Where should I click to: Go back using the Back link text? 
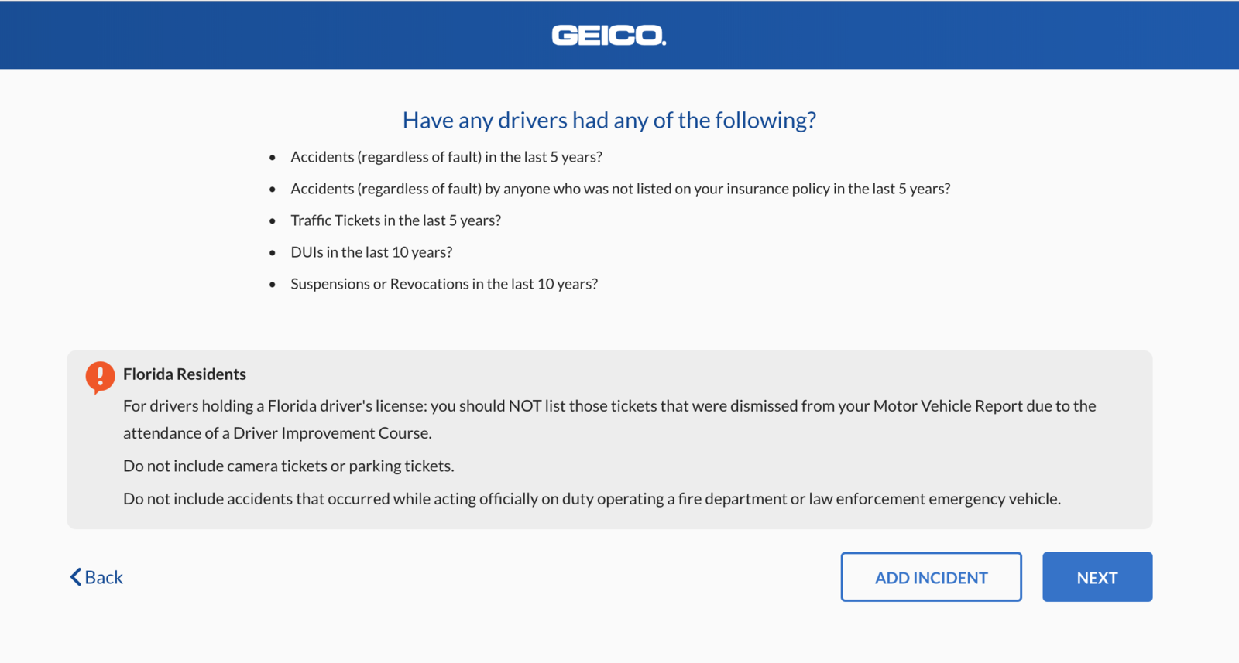pos(104,578)
